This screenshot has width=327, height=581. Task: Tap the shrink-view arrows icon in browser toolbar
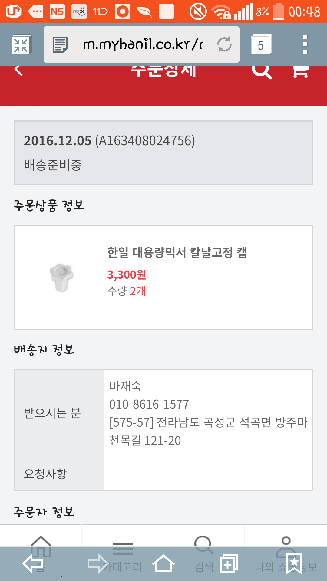click(21, 45)
